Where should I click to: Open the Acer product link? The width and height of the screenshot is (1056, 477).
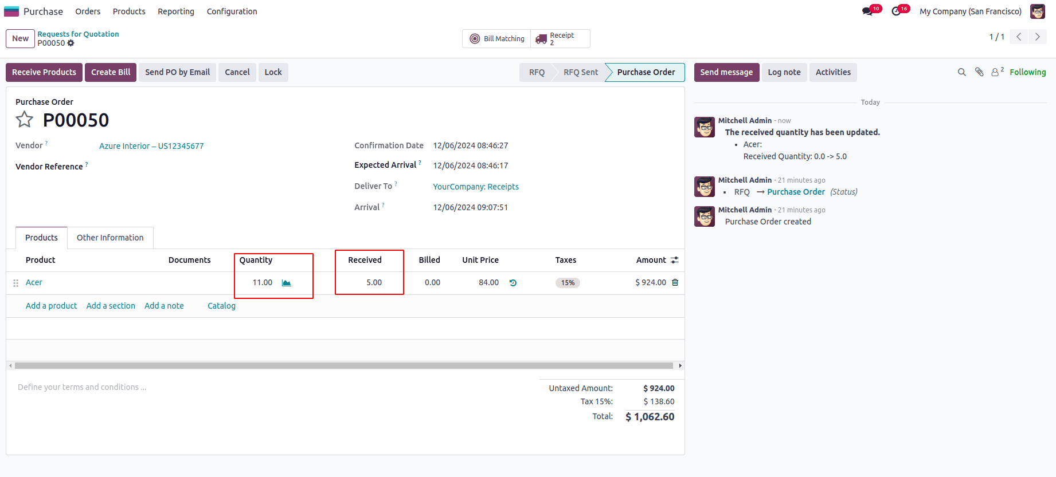(34, 282)
